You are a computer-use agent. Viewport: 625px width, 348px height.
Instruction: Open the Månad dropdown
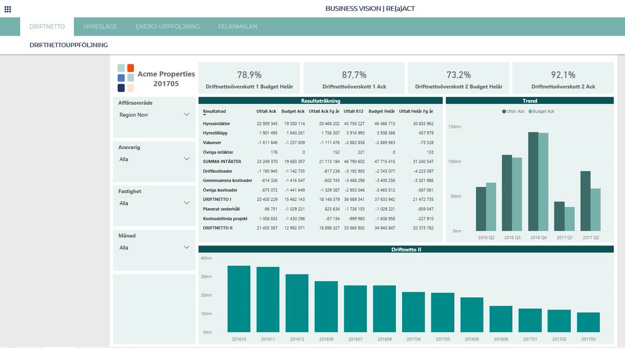[x=154, y=248]
